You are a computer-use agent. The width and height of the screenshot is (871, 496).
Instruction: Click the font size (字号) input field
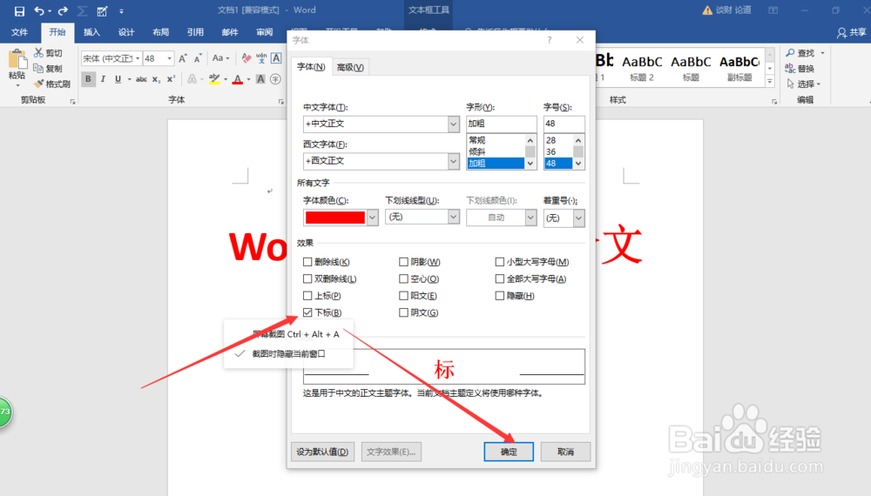coord(564,124)
